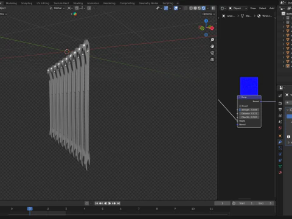Click the Bump node Filter Width field
This screenshot has height=219, width=292.
(249, 117)
